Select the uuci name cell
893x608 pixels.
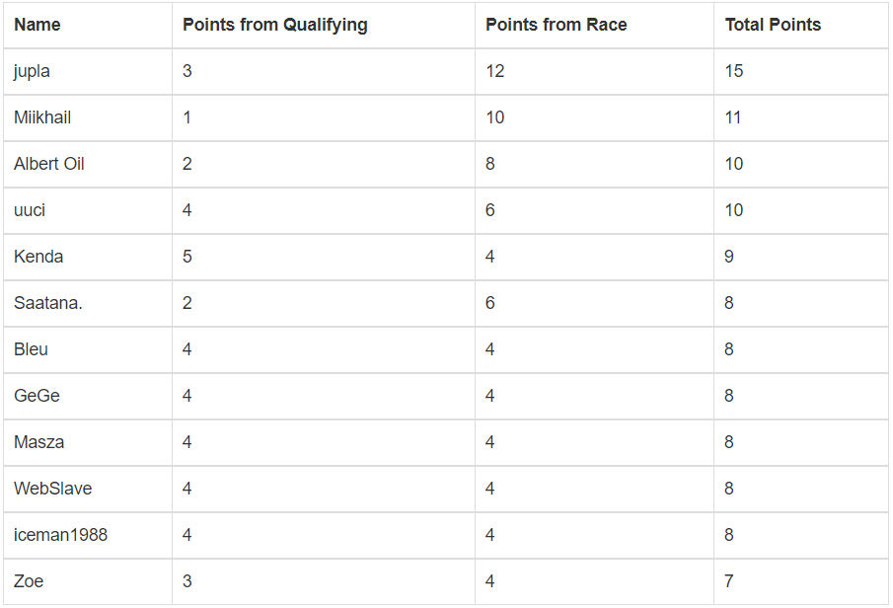coord(30,210)
